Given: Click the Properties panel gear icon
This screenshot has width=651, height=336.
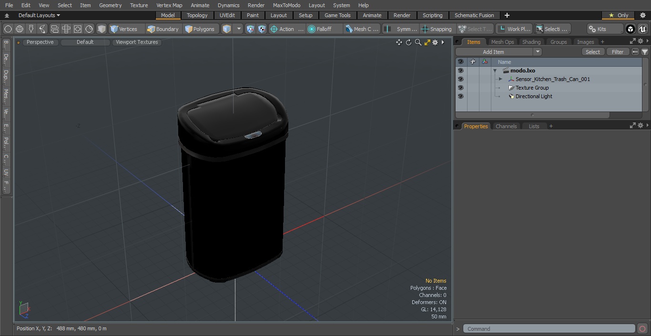Looking at the screenshot, I should pyautogui.click(x=641, y=126).
